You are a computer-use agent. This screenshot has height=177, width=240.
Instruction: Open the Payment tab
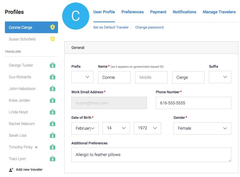[x=158, y=12]
